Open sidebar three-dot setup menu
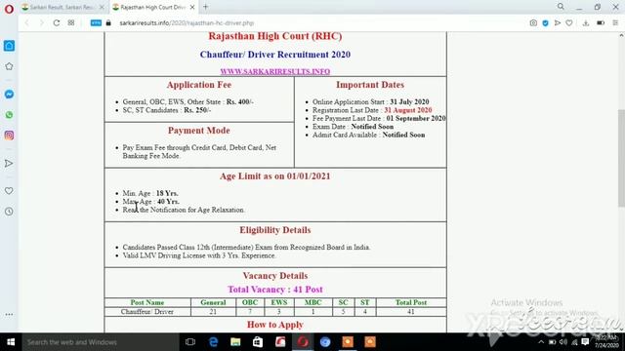 [9, 314]
